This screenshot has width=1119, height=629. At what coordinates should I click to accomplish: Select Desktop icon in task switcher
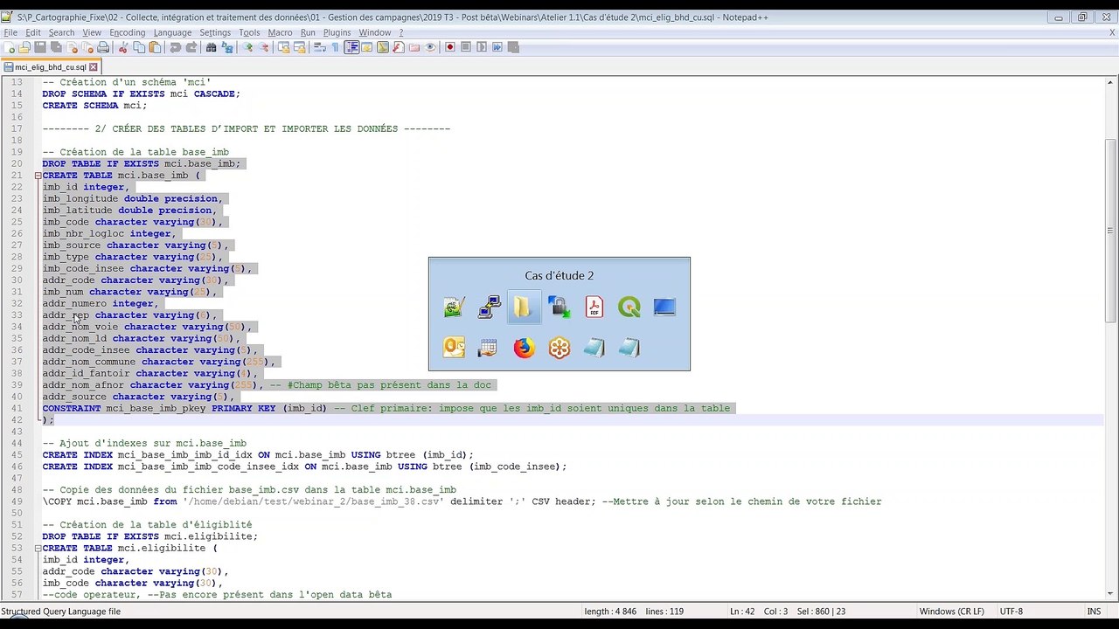coord(664,307)
